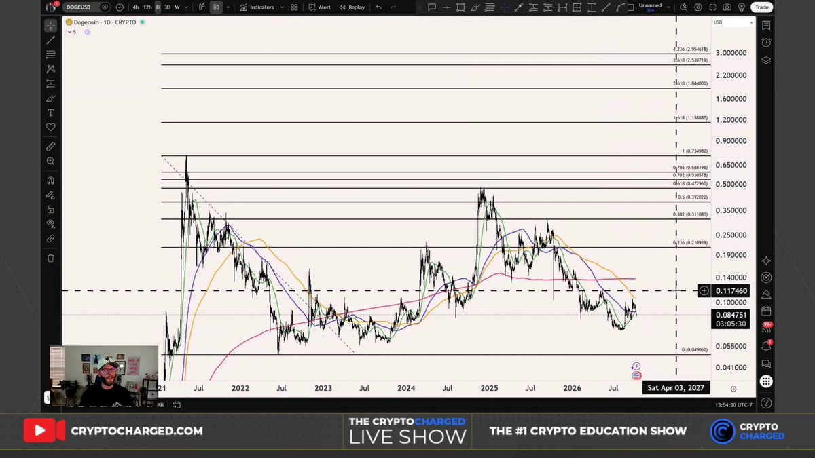This screenshot has height=458, width=815.
Task: Toggle lock all drawings
Action: coord(51,210)
